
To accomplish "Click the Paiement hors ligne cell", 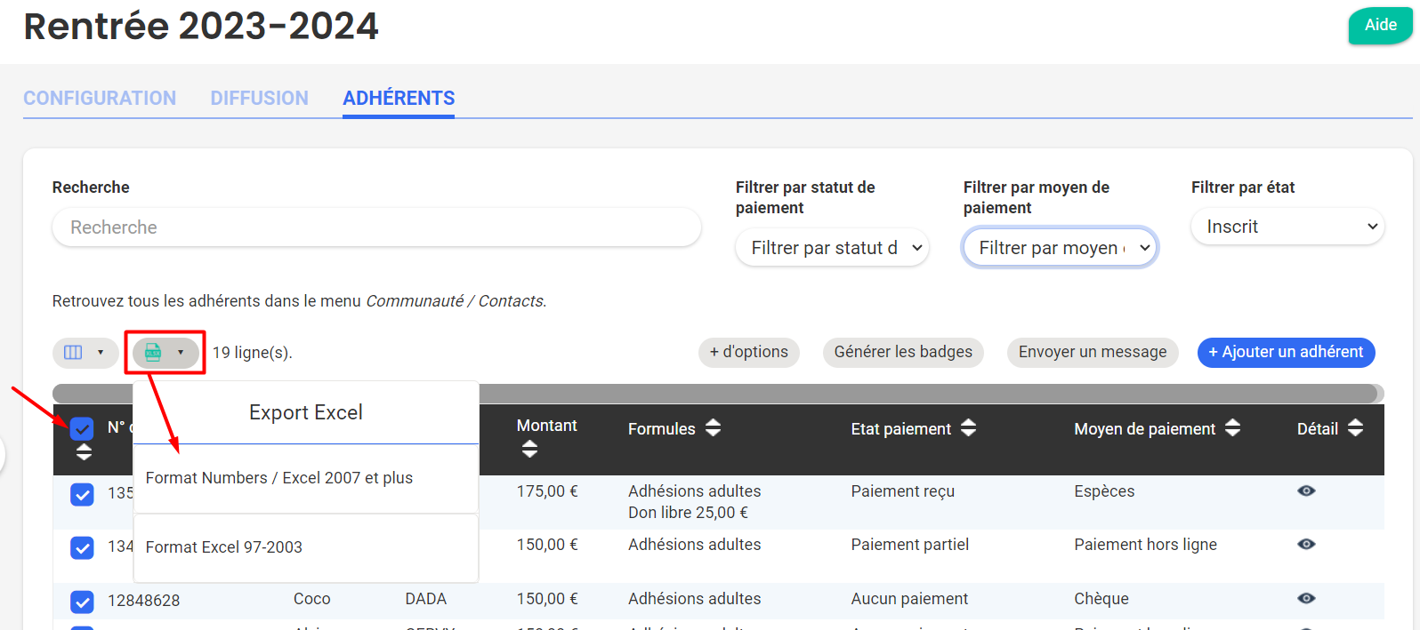I will [1145, 545].
